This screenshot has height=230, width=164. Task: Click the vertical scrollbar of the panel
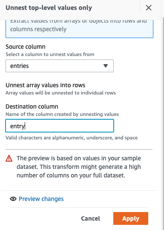point(163,123)
